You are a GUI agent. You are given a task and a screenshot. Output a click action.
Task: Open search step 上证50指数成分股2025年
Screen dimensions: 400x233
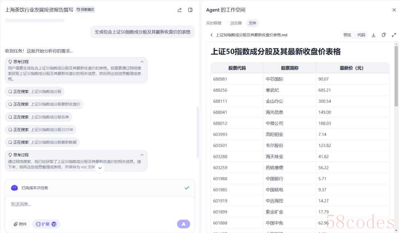pos(40,130)
